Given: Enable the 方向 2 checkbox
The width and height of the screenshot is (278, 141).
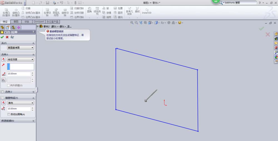Looking at the screenshot, I should (x=2, y=92).
